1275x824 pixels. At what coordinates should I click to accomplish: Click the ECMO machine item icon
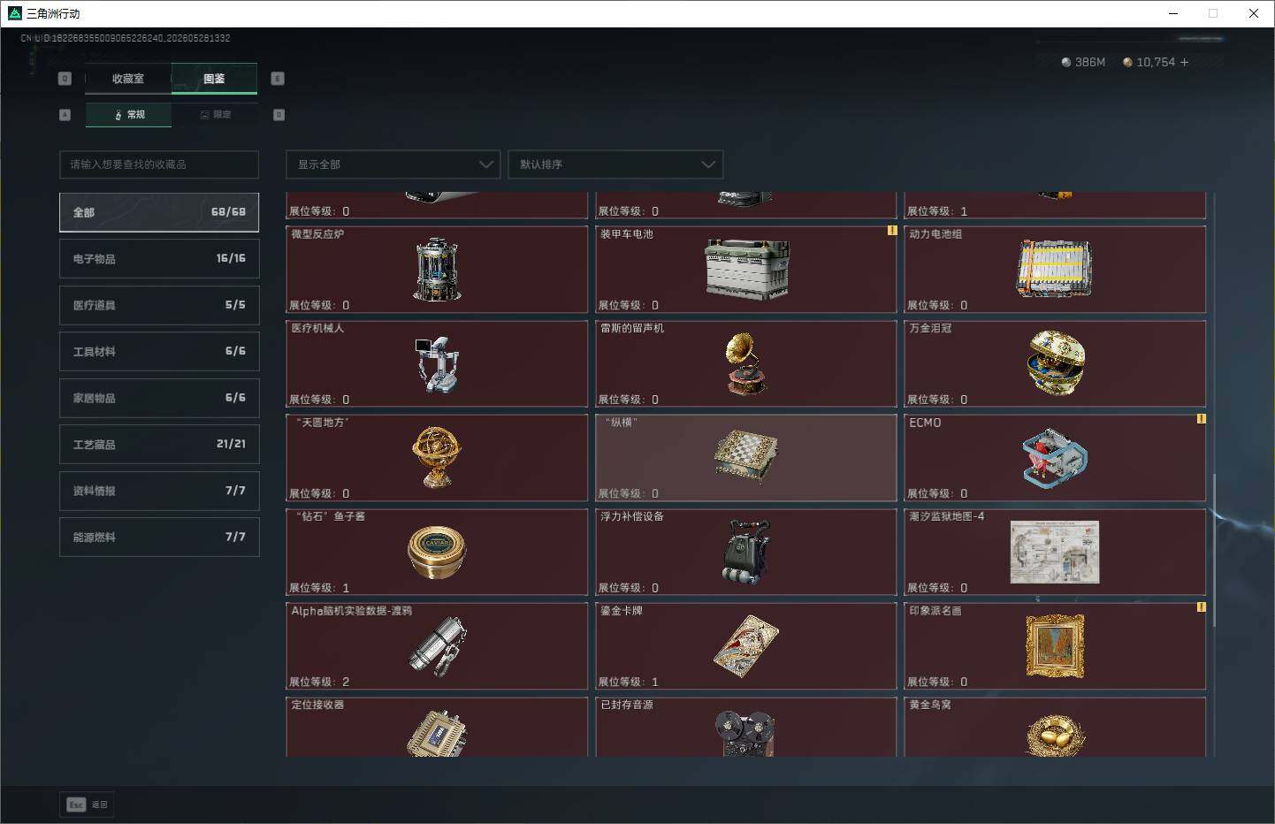tap(1055, 458)
